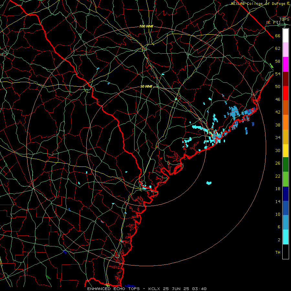Click the magenta legend swatch
Image resolution: width=291 pixels, height=291 pixels.
click(x=286, y=64)
